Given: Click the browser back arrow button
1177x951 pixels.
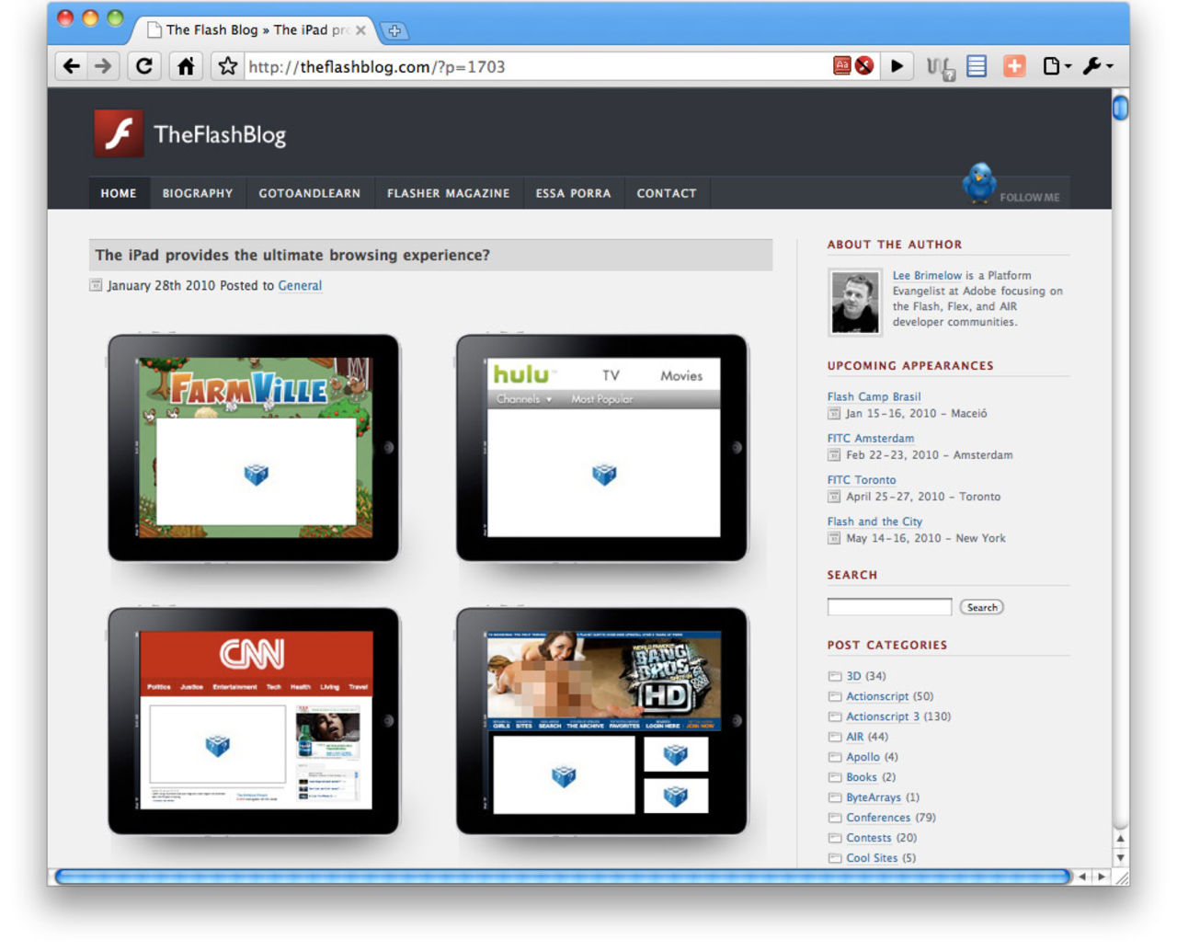Looking at the screenshot, I should click(x=72, y=66).
